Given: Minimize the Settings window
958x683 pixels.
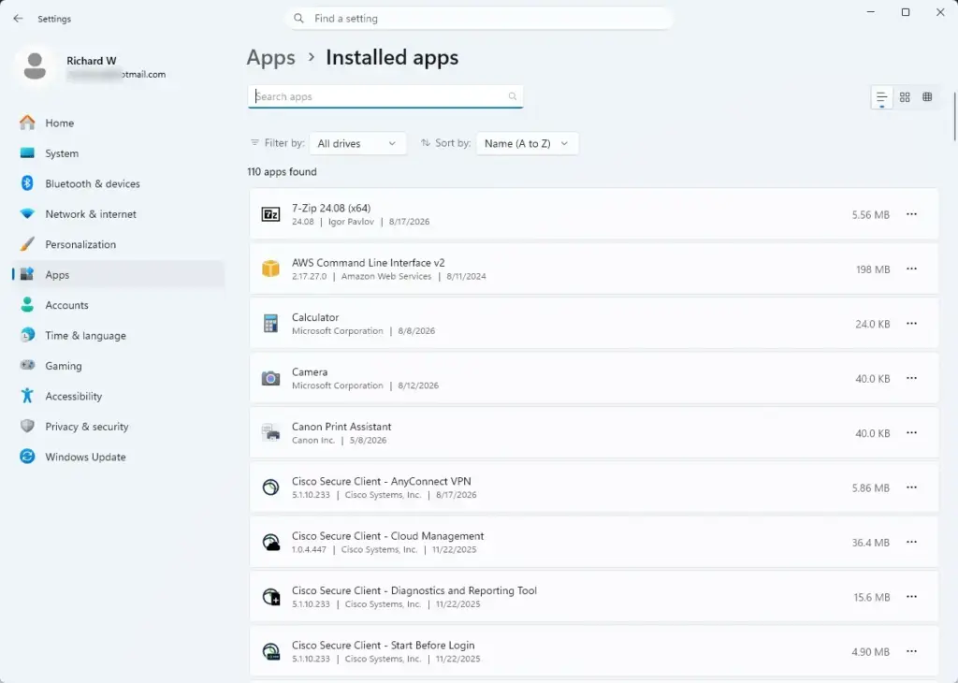Looking at the screenshot, I should click(871, 12).
